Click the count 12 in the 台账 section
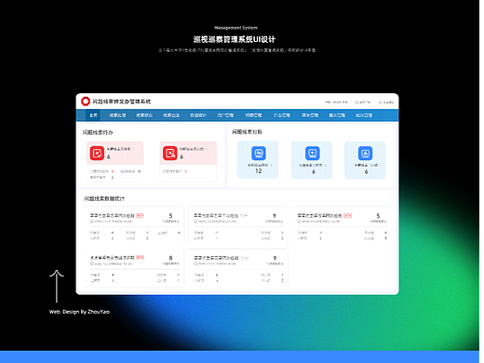 (259, 171)
